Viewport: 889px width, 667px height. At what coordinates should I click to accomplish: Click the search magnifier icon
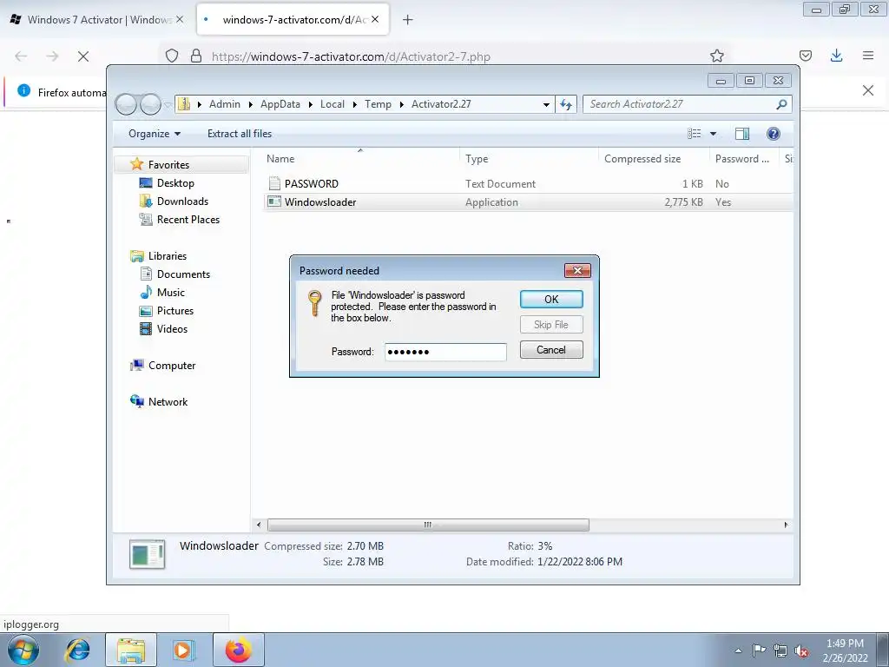pyautogui.click(x=781, y=104)
